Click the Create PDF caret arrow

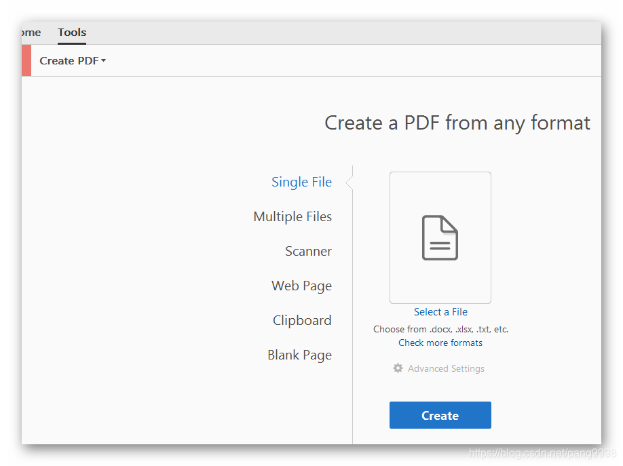104,60
